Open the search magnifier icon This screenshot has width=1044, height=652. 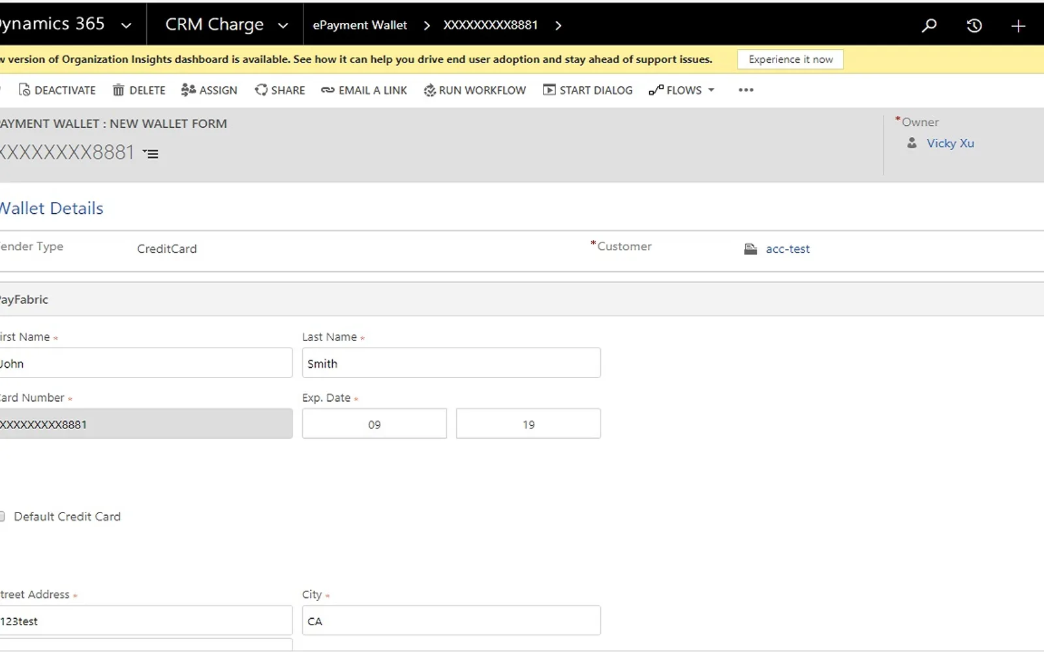[x=929, y=25]
